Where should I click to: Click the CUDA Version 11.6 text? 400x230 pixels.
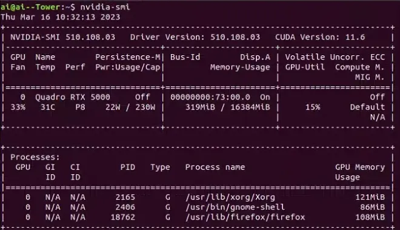(x=320, y=37)
